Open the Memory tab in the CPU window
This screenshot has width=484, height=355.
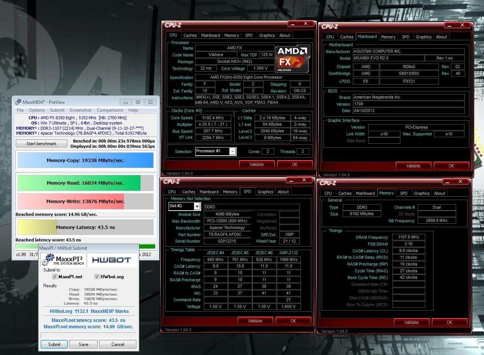pos(232,35)
